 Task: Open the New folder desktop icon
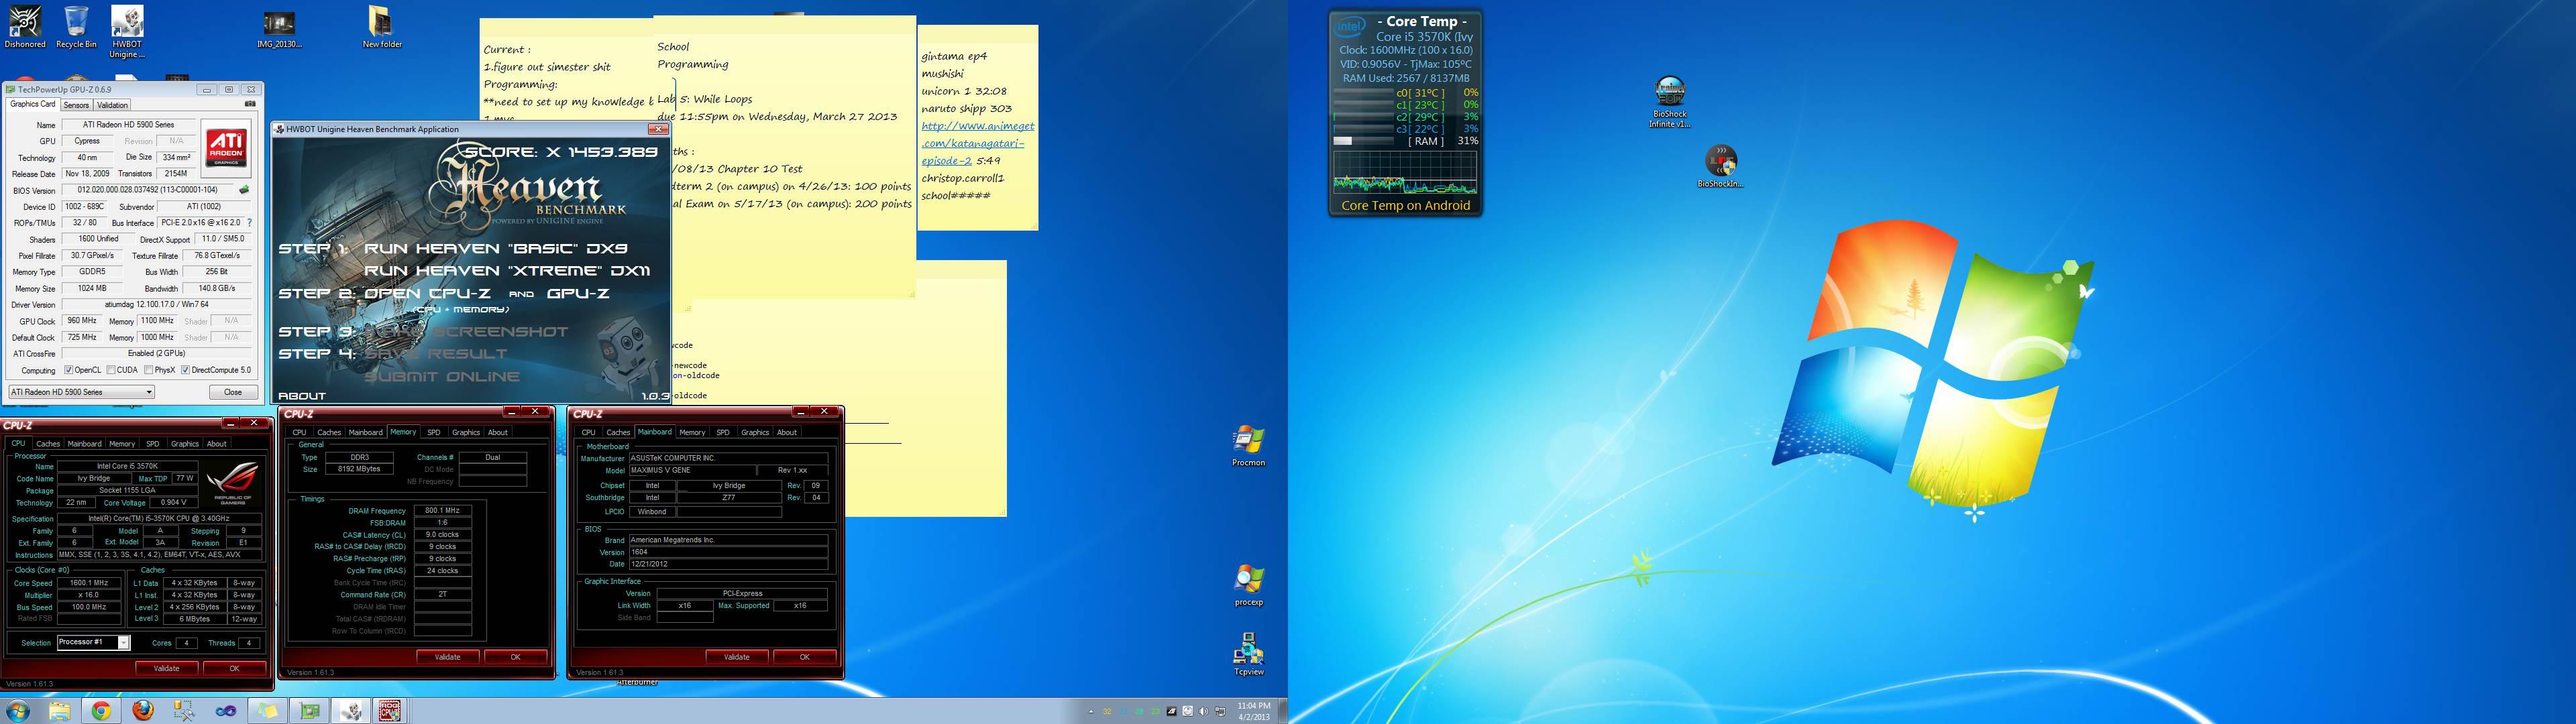(x=382, y=27)
